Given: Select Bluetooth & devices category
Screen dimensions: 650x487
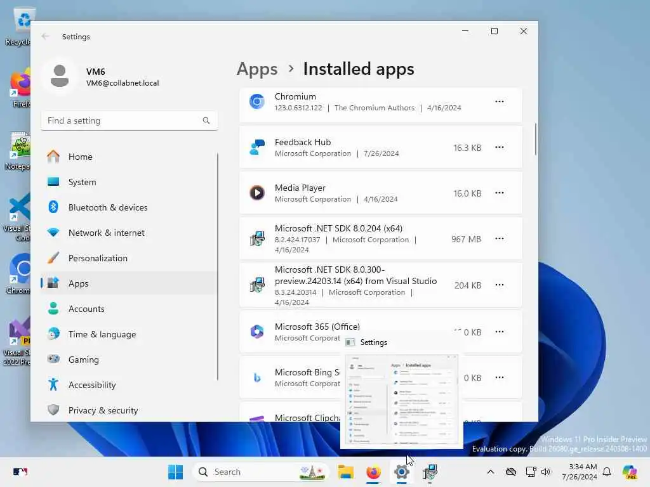Looking at the screenshot, I should pyautogui.click(x=128, y=207).
